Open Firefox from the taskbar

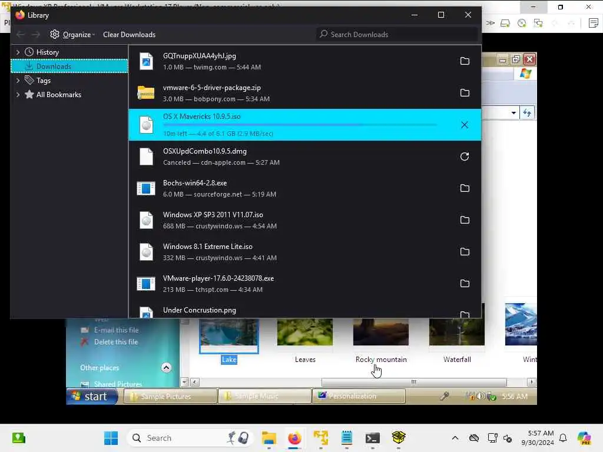[x=294, y=438]
